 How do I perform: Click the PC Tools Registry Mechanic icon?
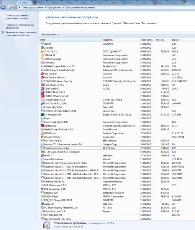point(42,207)
